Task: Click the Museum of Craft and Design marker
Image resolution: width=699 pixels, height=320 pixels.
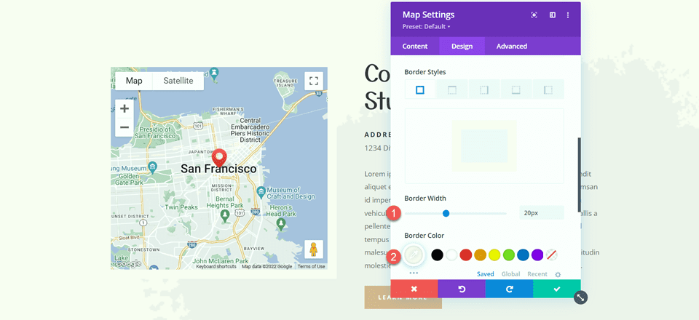Action: [261, 191]
